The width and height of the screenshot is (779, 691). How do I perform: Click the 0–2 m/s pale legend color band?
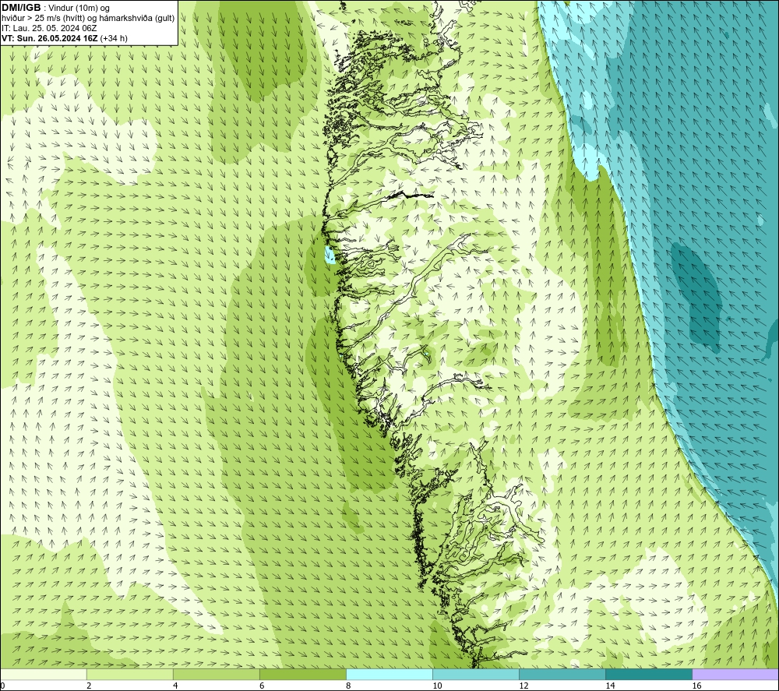tap(43, 674)
